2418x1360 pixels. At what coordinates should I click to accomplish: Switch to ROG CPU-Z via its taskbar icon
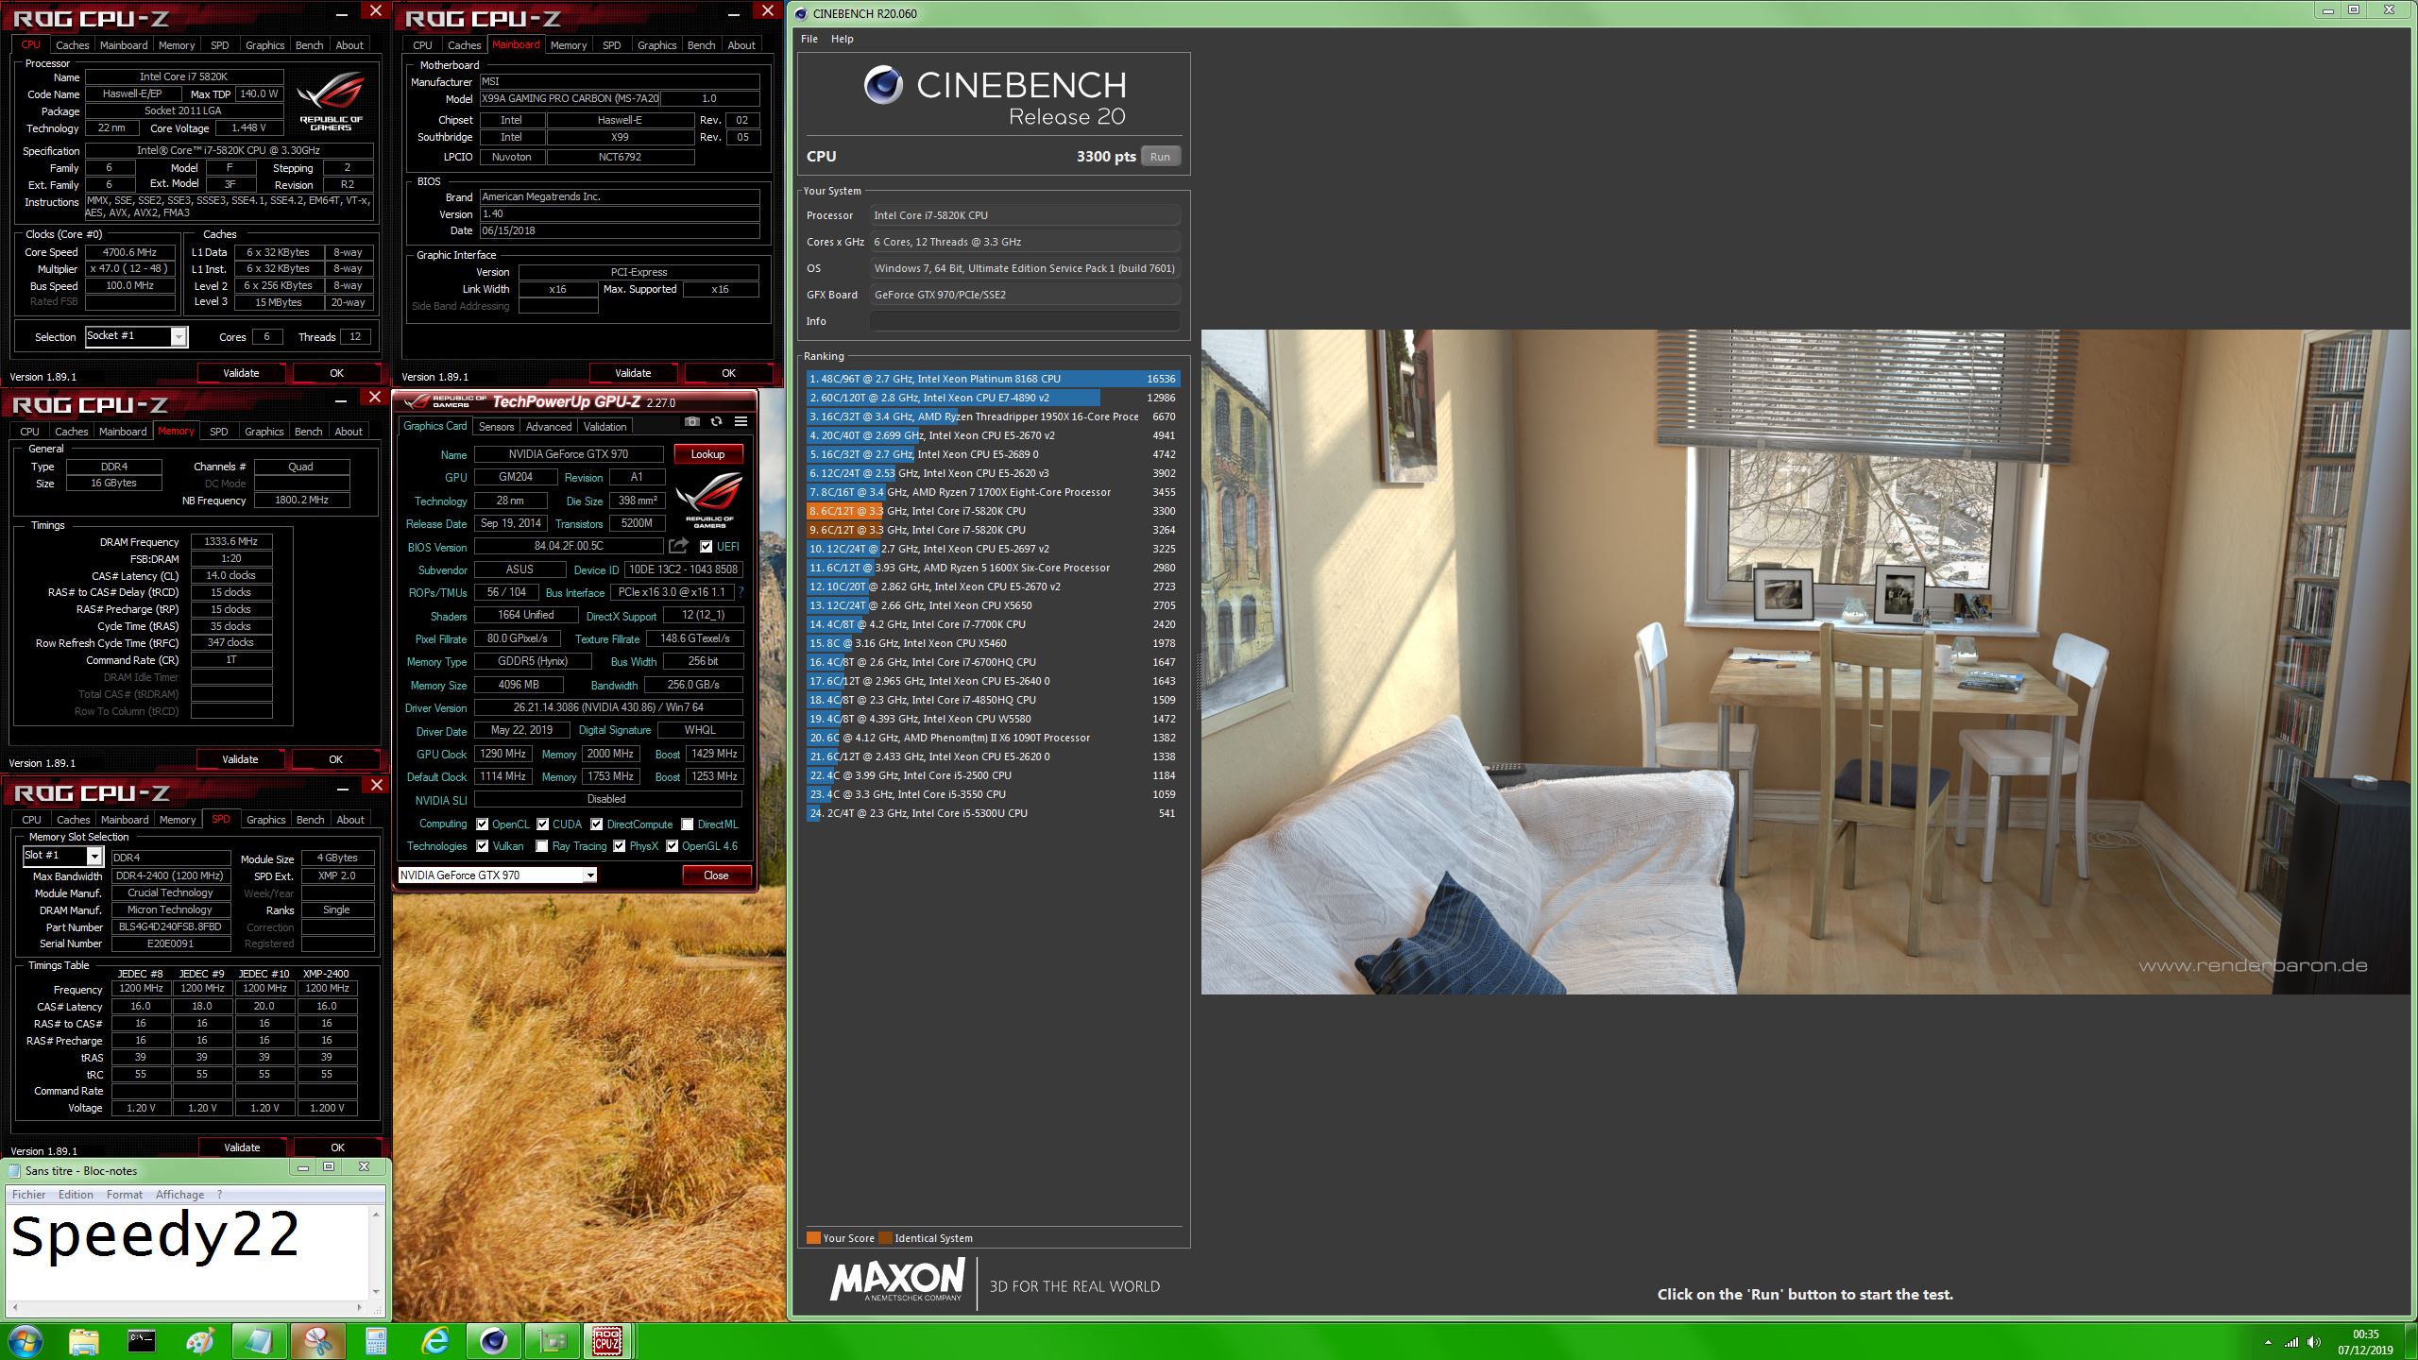tap(607, 1340)
